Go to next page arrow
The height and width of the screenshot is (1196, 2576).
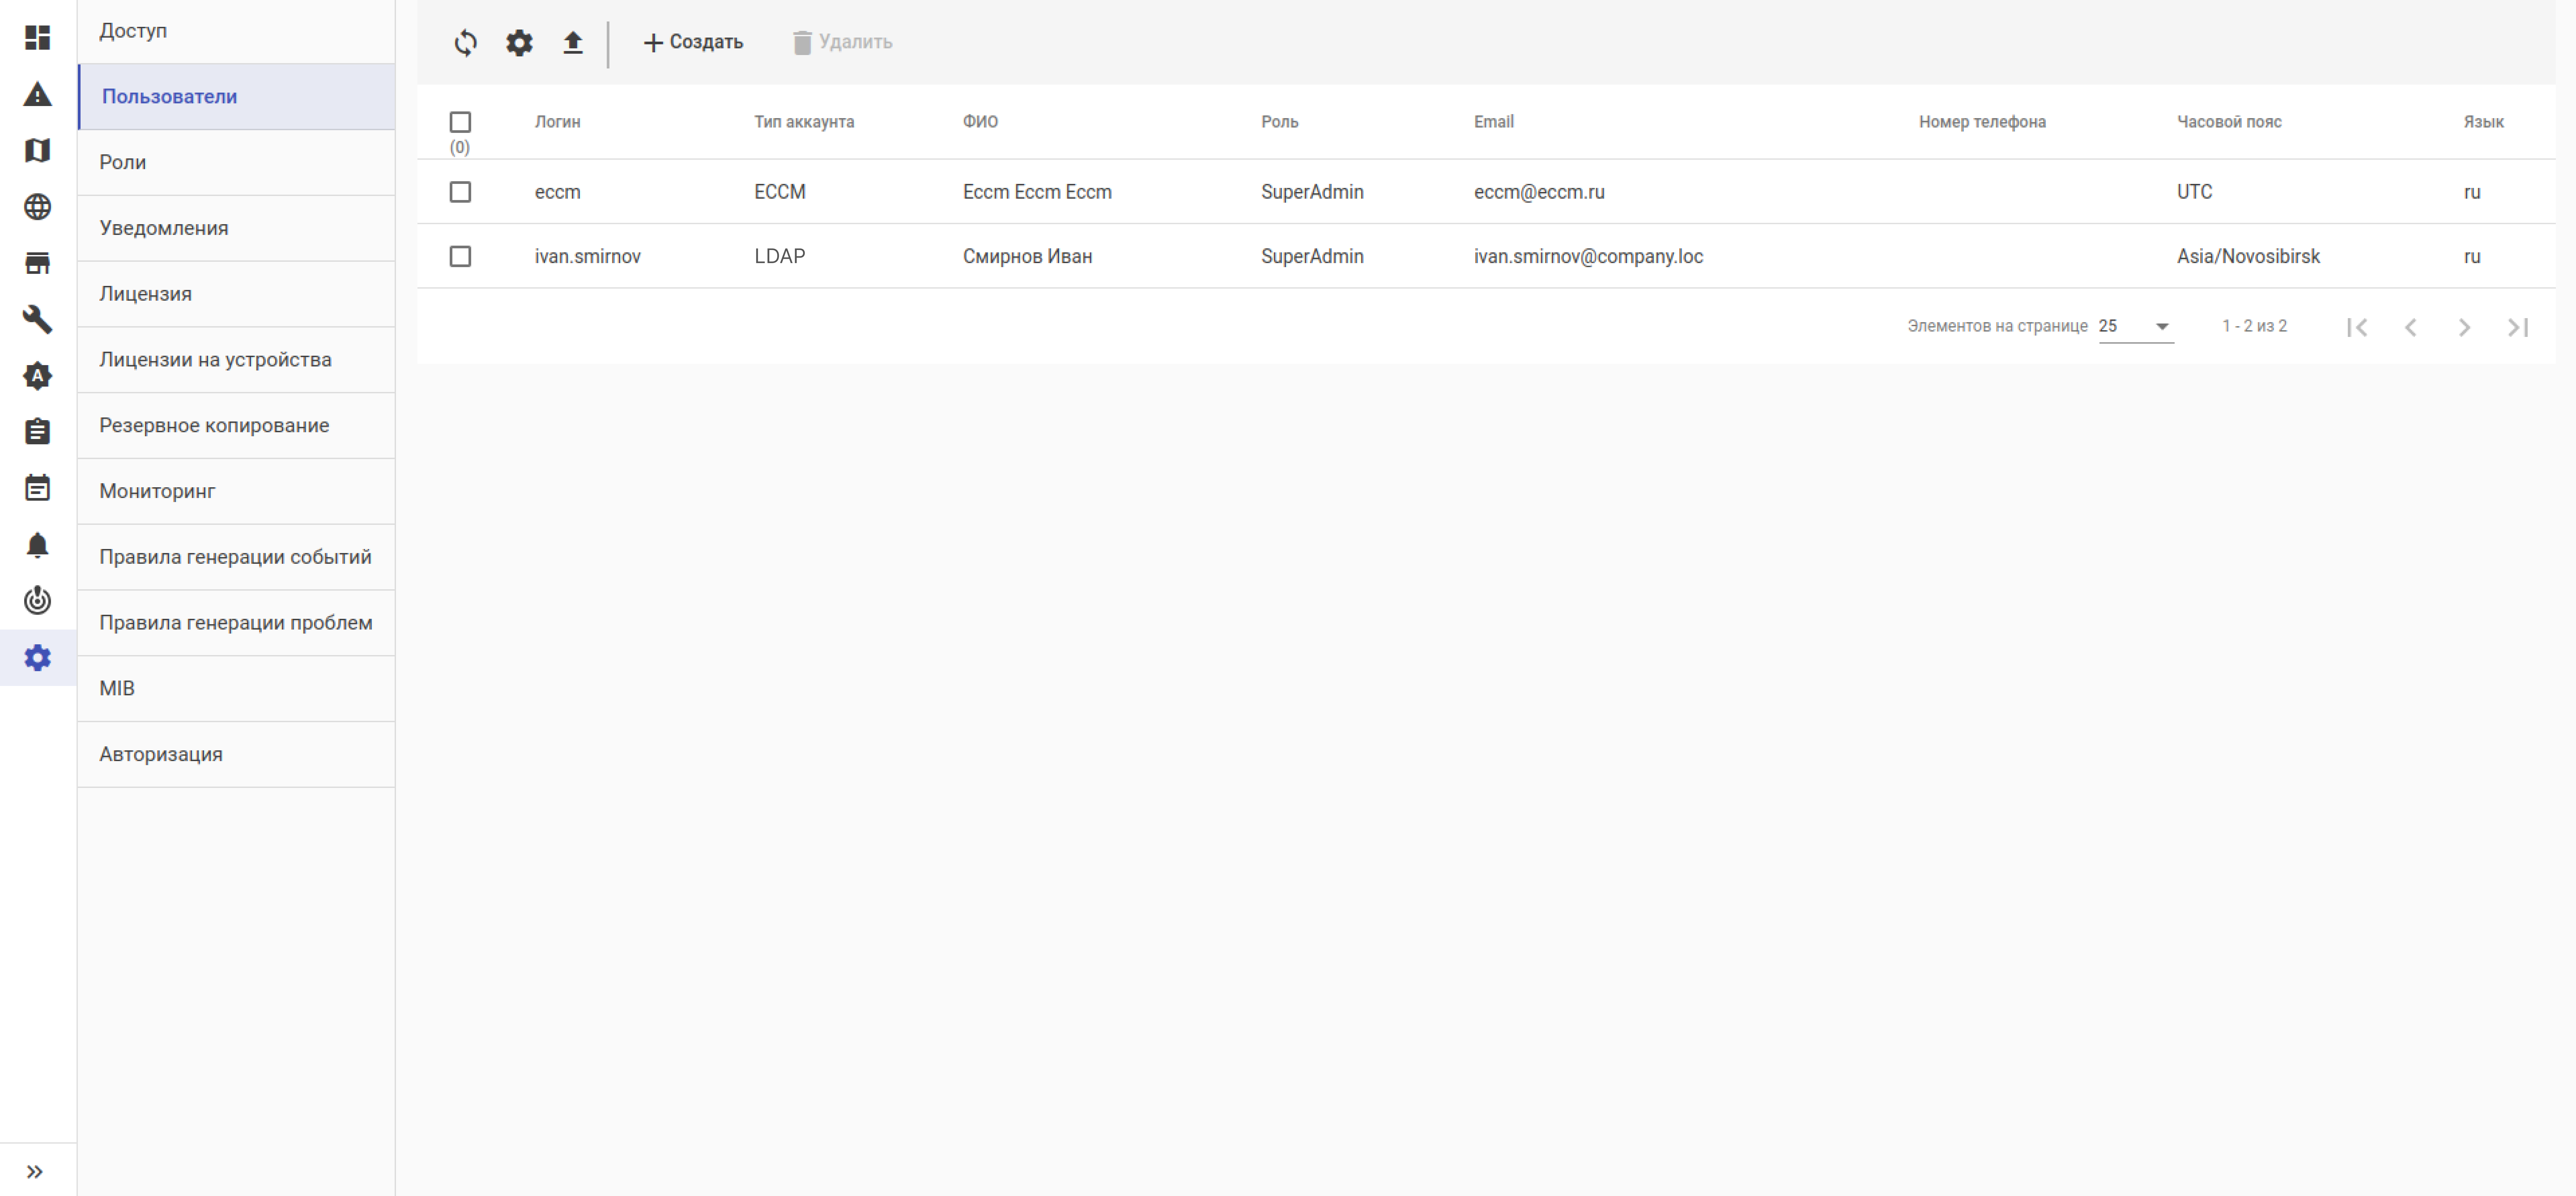pyautogui.click(x=2464, y=327)
